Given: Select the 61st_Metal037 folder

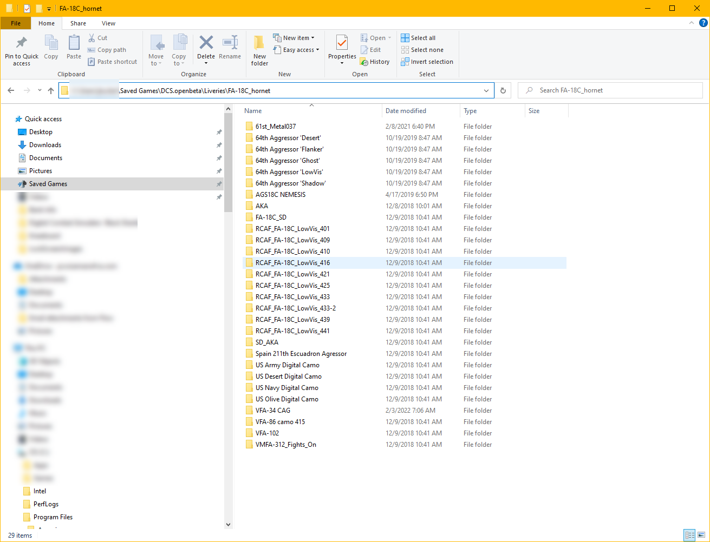Looking at the screenshot, I should (x=276, y=127).
